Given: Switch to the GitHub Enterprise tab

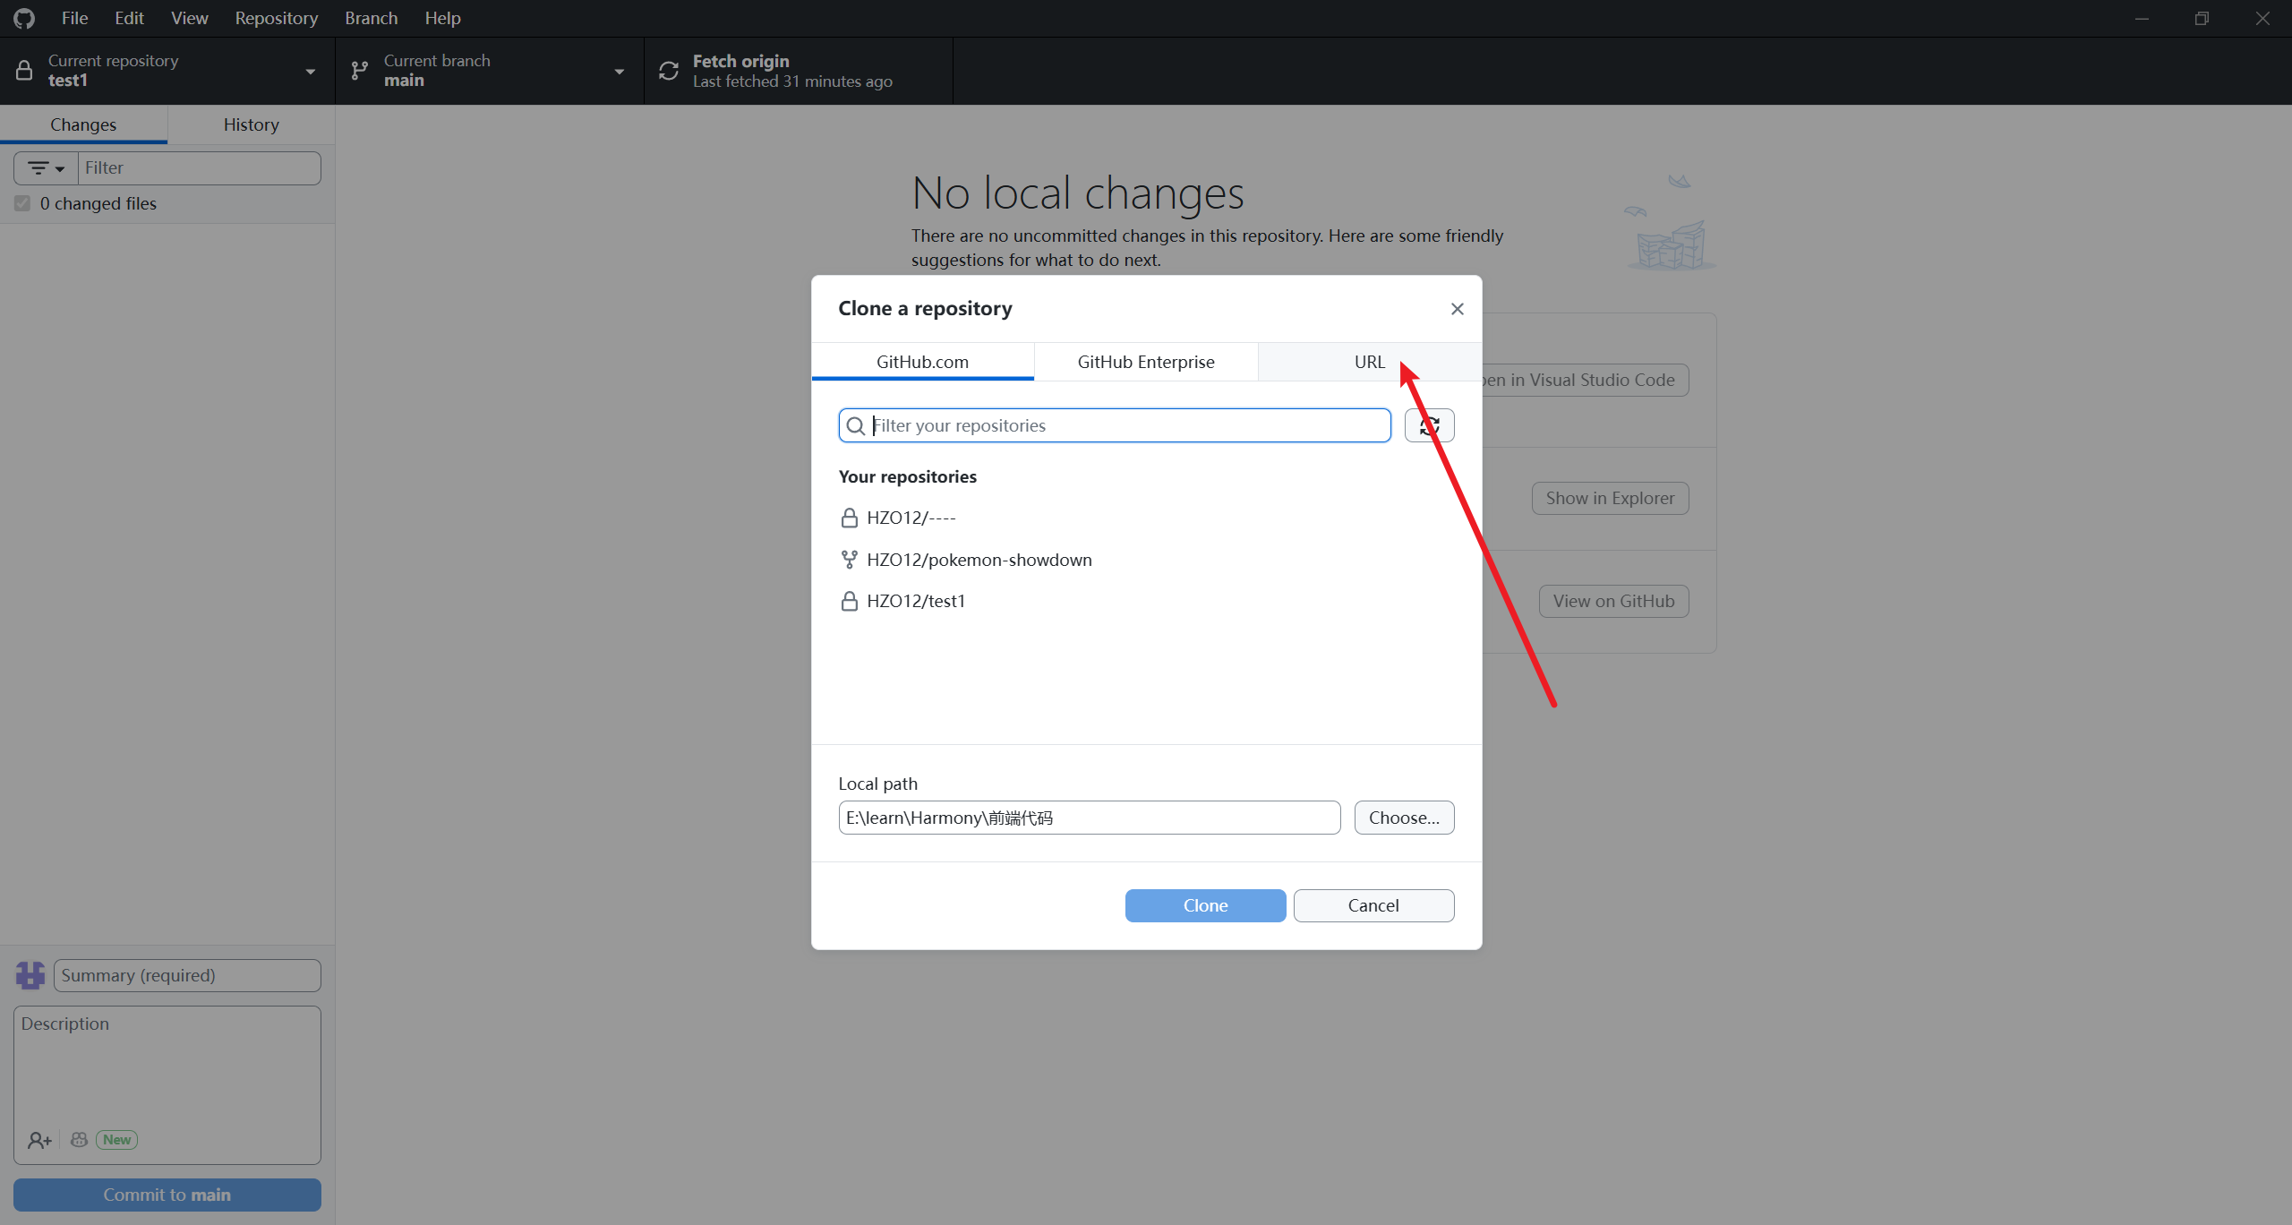Looking at the screenshot, I should click(1145, 362).
